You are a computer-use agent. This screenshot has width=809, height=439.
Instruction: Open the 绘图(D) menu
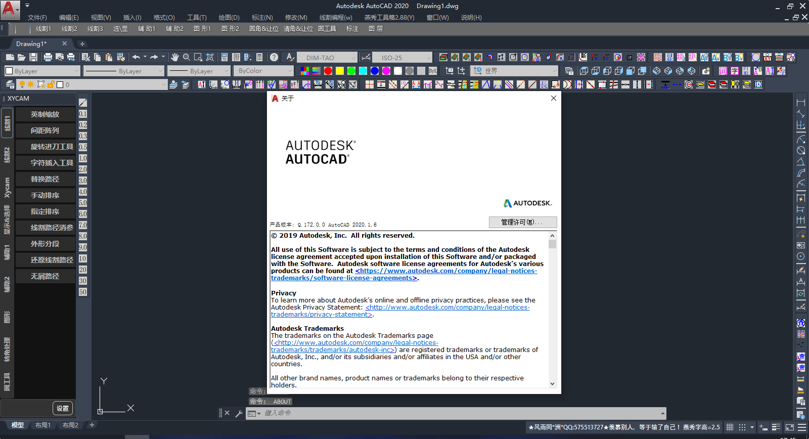point(229,18)
